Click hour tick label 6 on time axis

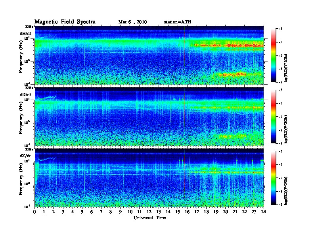[92, 212]
